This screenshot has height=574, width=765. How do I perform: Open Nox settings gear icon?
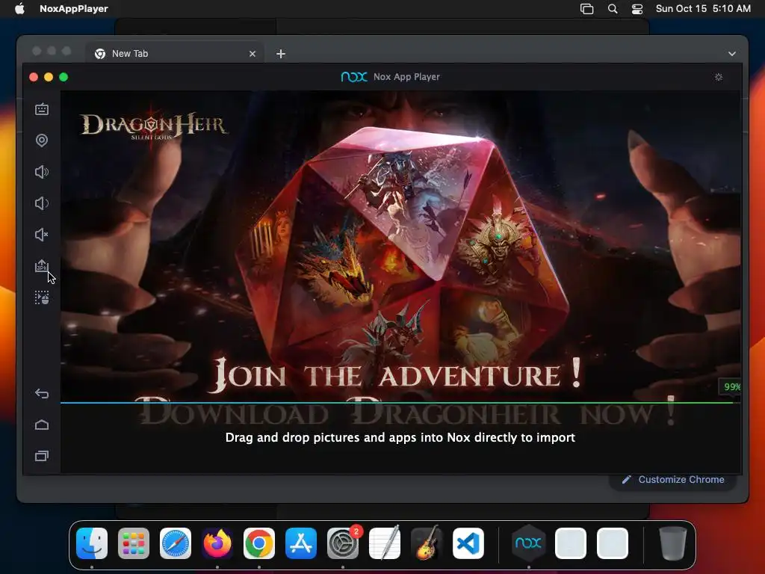point(719,77)
